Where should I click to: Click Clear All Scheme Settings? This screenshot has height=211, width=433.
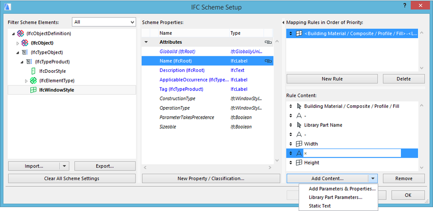(72, 179)
